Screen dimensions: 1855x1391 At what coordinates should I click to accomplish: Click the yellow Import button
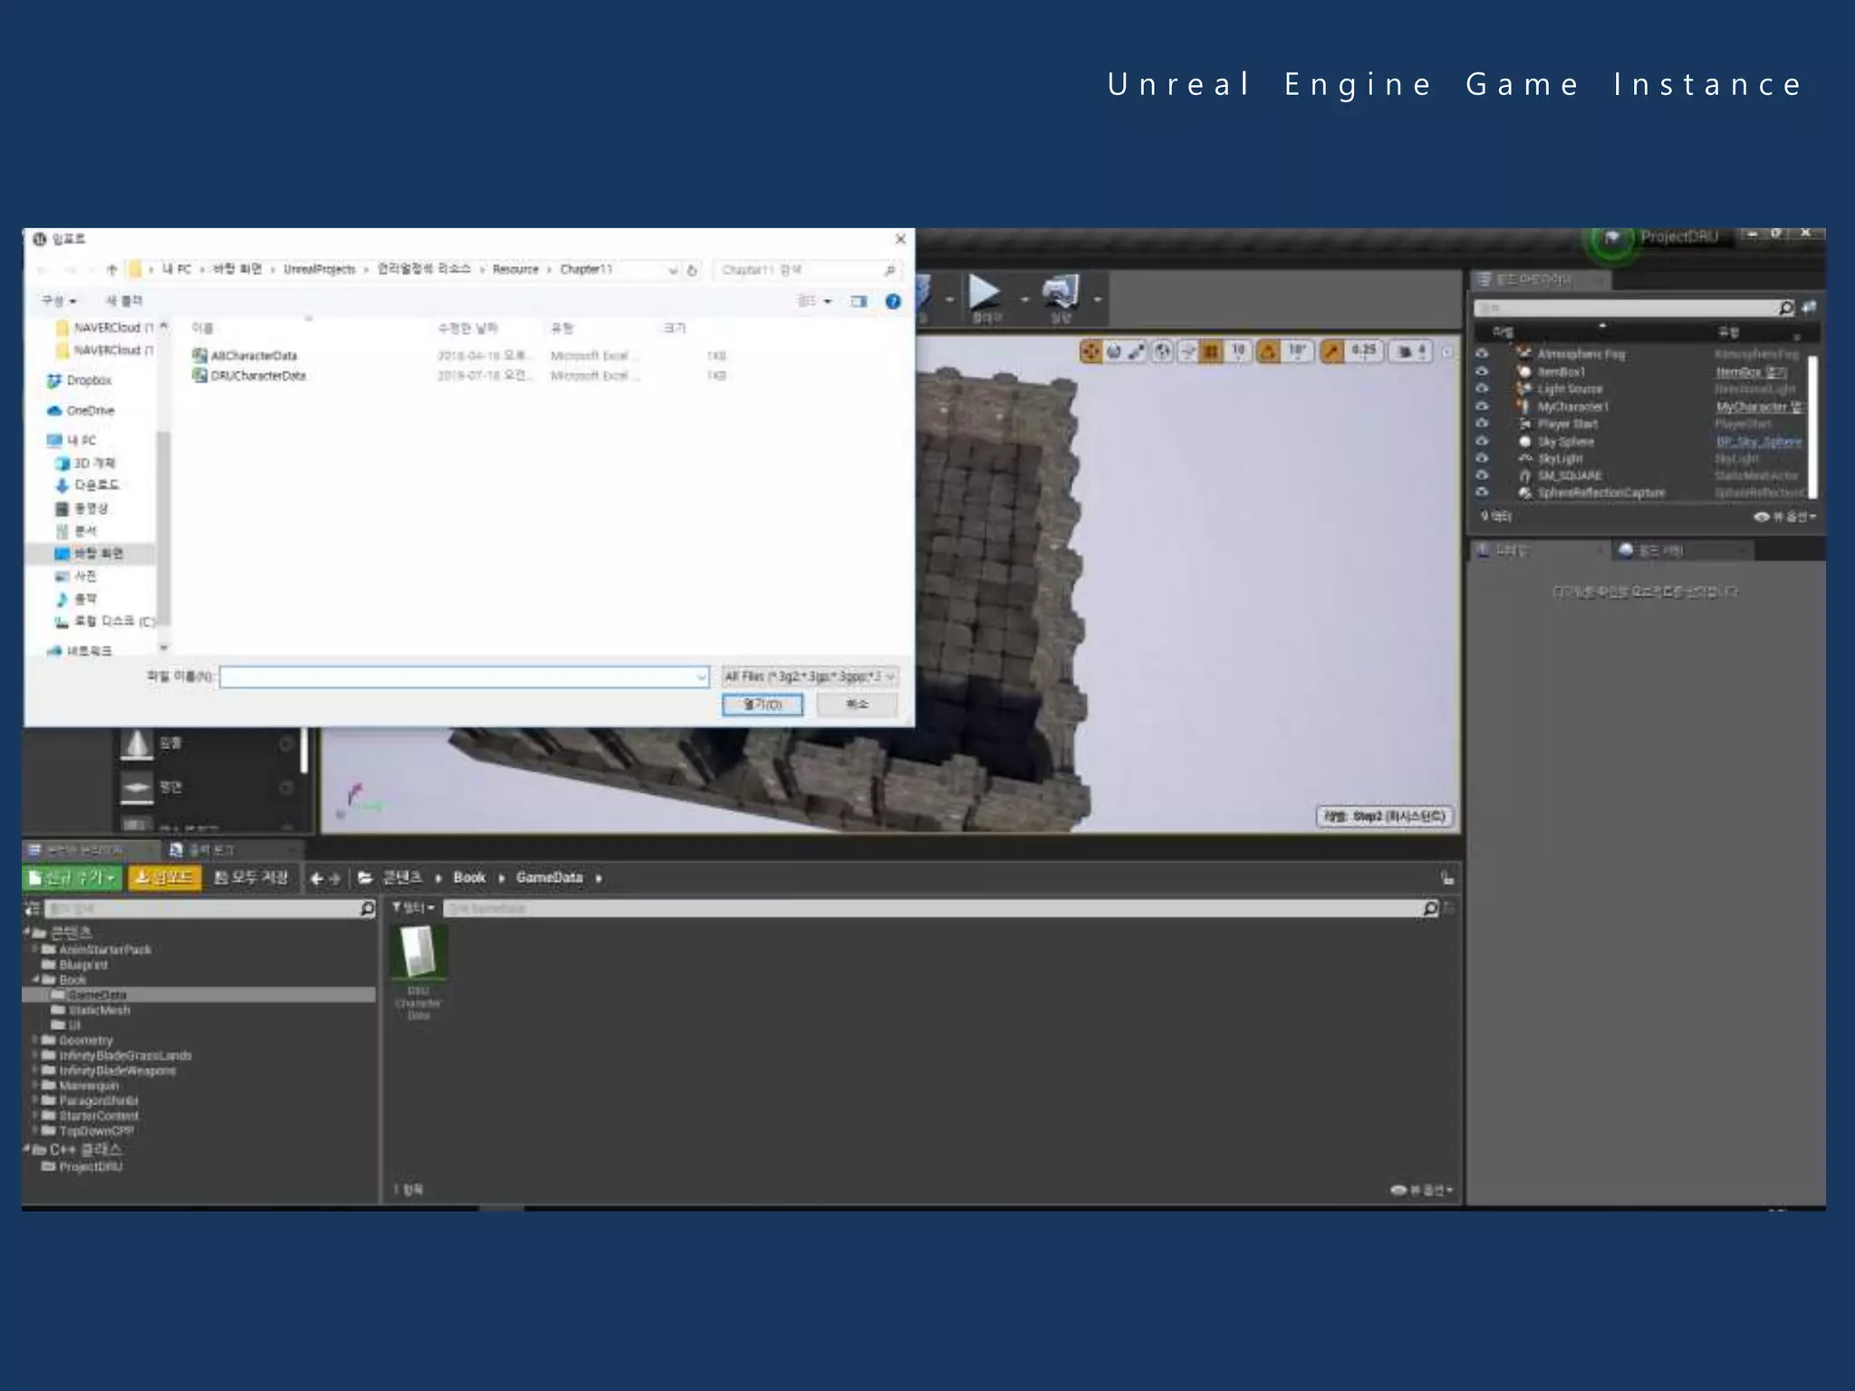[164, 878]
